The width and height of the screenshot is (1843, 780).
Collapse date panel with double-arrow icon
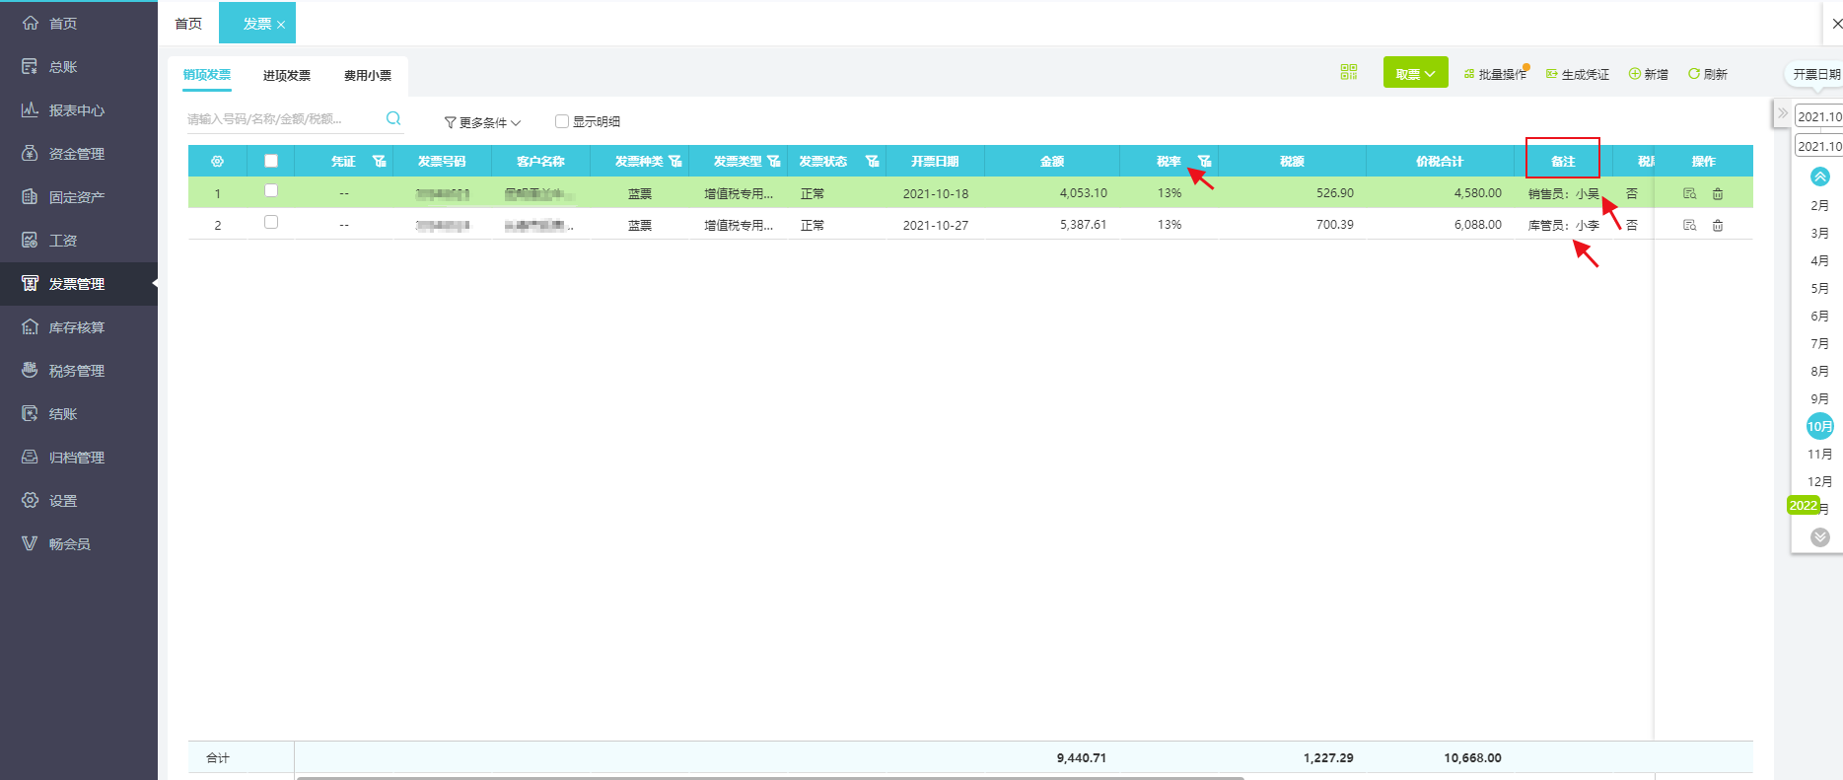tap(1782, 113)
